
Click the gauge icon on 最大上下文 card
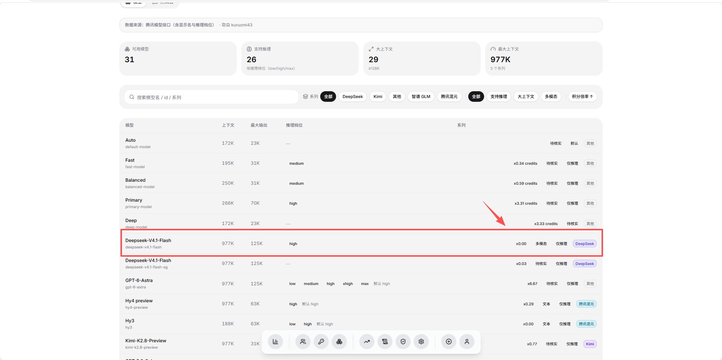[493, 49]
